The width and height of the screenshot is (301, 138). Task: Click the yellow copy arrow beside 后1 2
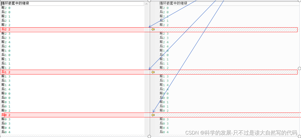point(153,72)
